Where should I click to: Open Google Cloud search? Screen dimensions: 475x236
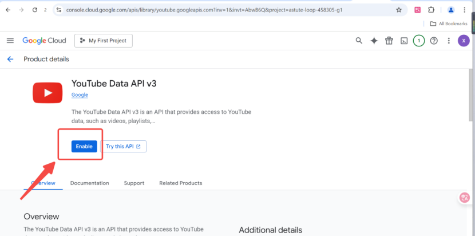pos(359,41)
